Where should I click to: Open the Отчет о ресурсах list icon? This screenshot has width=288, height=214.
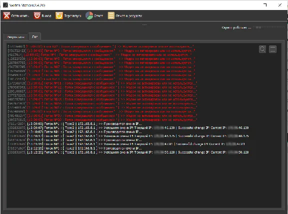click(111, 15)
